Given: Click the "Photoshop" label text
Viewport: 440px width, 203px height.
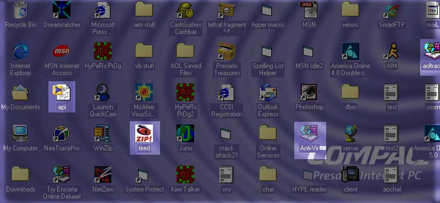Looking at the screenshot, I should (x=309, y=107).
